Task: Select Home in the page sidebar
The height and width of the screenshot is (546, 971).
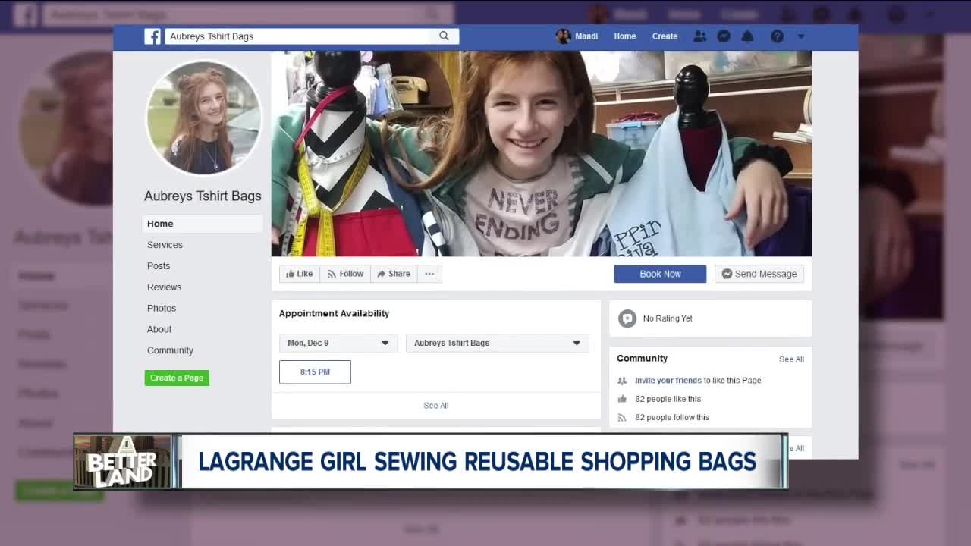Action: pos(203,224)
